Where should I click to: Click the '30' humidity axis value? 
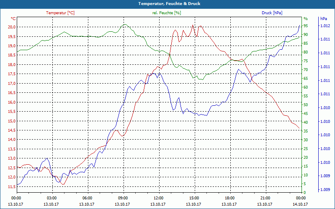point(306,140)
